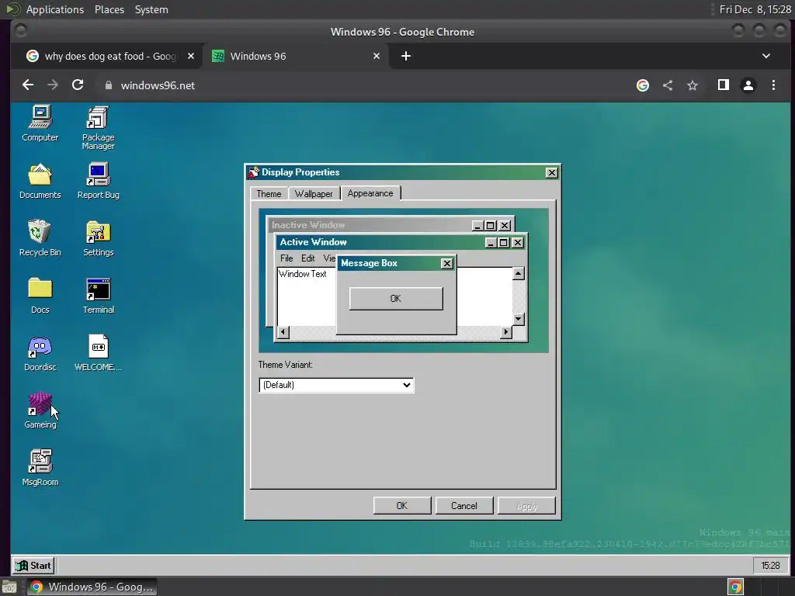The image size is (795, 596).
Task: Switch to the Wallpaper tab
Action: point(314,193)
